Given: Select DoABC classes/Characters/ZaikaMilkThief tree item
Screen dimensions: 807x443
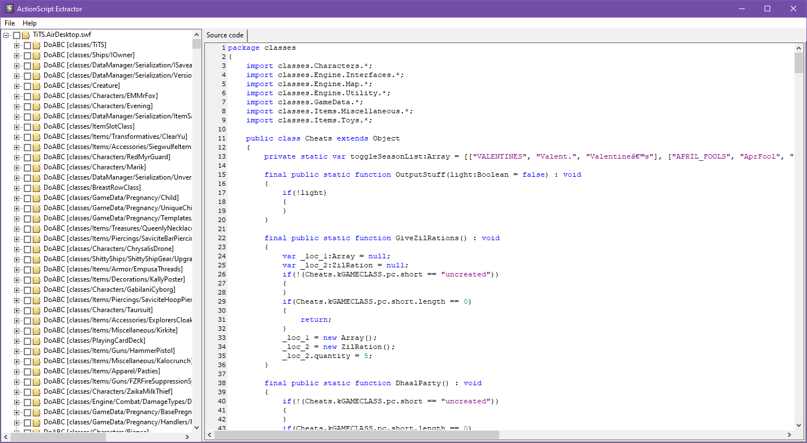Looking at the screenshot, I should coord(108,391).
